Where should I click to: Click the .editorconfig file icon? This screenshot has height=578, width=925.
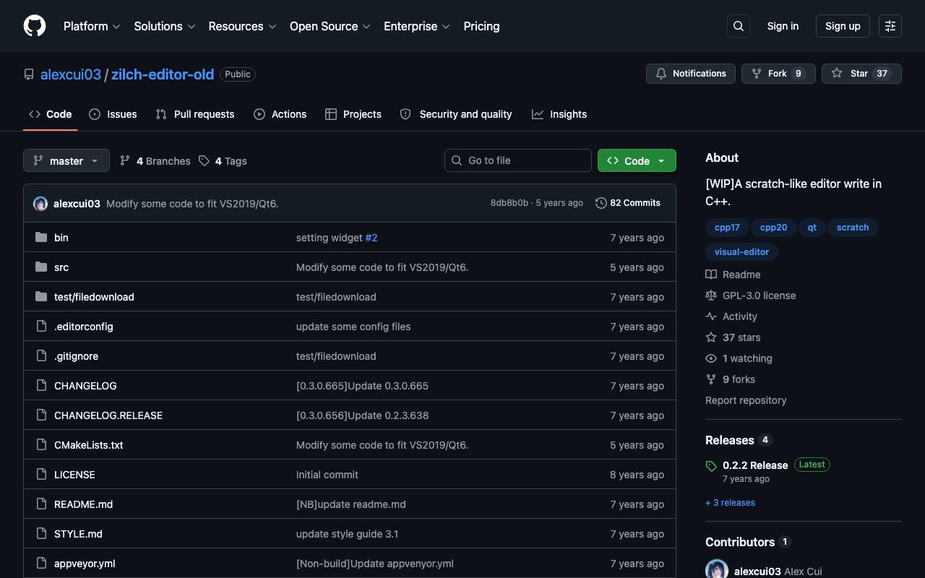click(x=41, y=327)
